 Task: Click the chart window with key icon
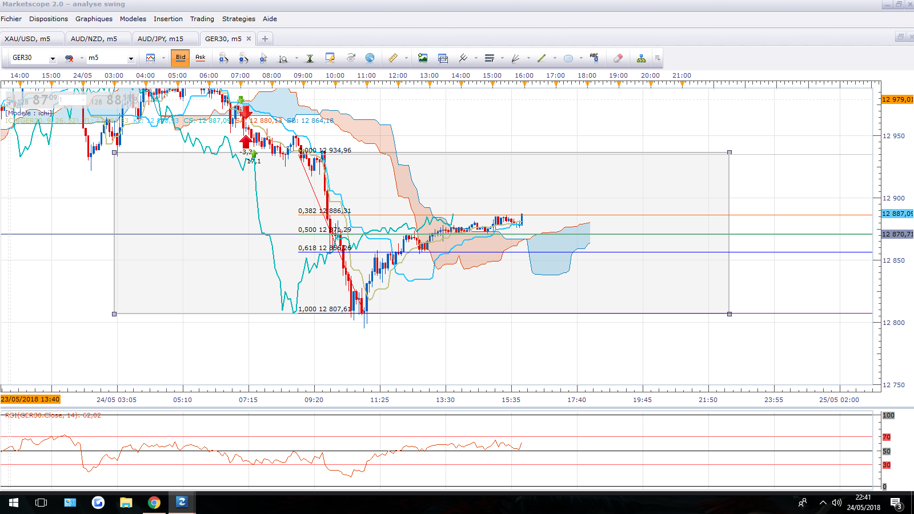coord(330,58)
